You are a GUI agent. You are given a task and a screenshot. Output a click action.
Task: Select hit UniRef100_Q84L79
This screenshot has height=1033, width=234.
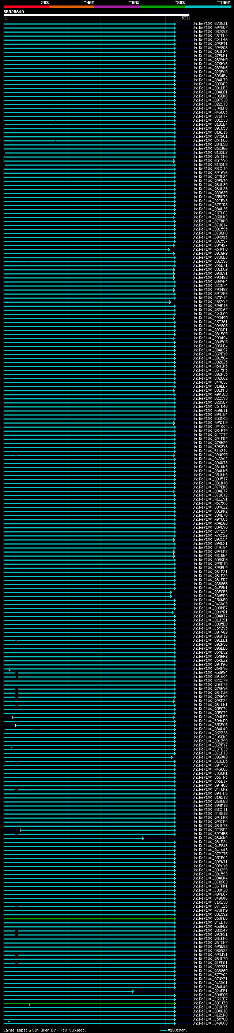210,80
